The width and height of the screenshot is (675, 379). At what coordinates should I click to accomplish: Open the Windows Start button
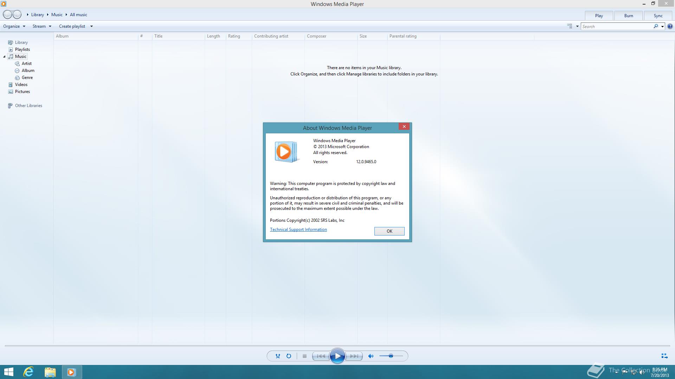(9, 372)
